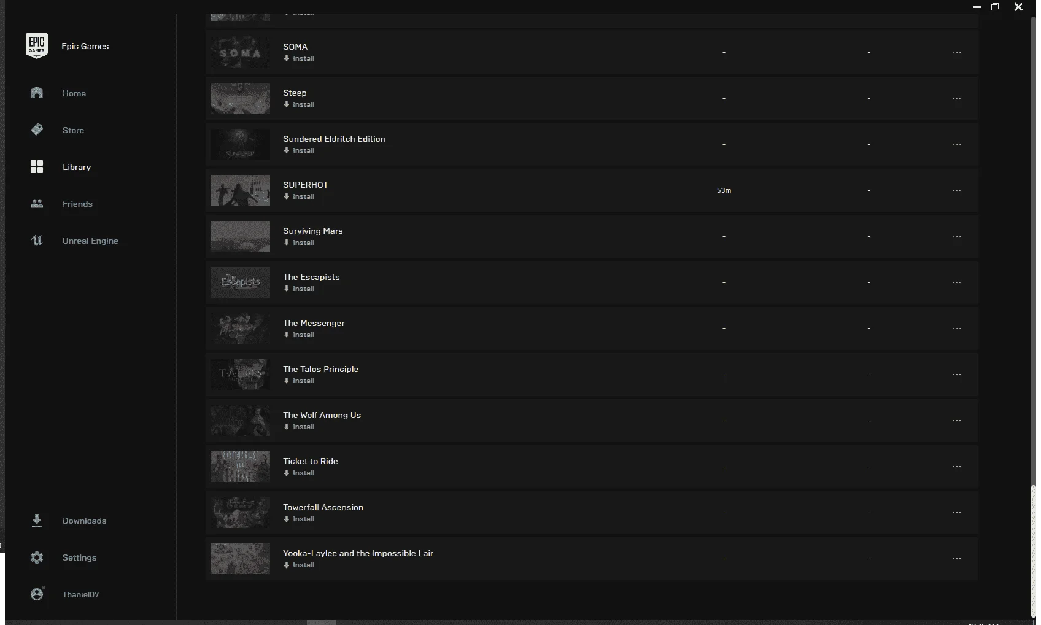Install The Messenger

pyautogui.click(x=299, y=335)
